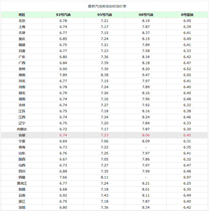Select the 上海 region cell

[x=22, y=27]
